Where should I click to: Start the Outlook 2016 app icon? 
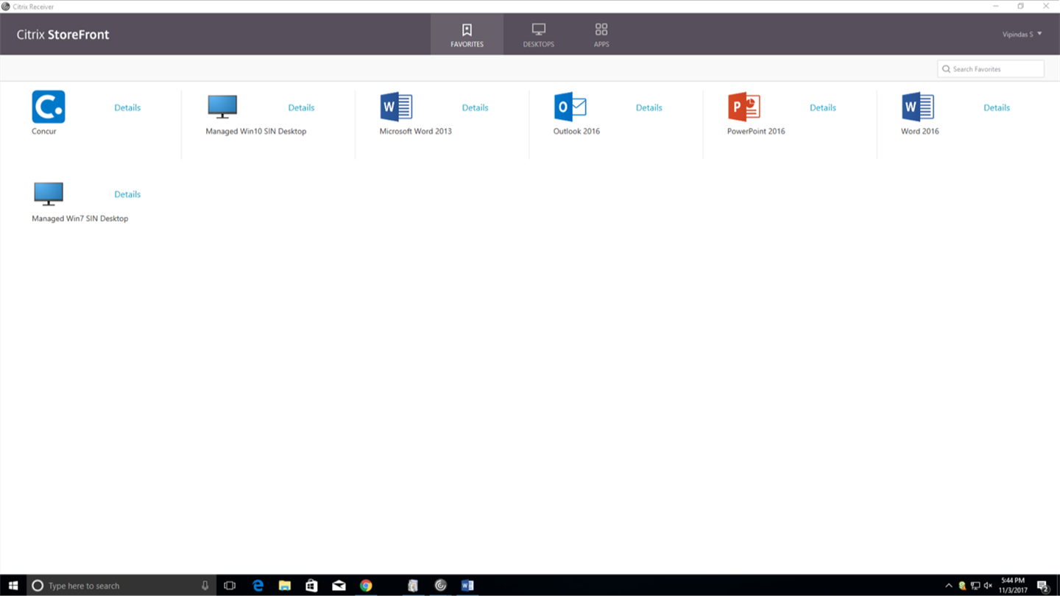tap(570, 107)
